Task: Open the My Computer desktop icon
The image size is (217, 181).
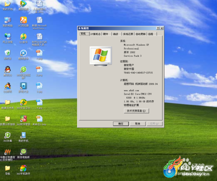Action: tap(8, 20)
